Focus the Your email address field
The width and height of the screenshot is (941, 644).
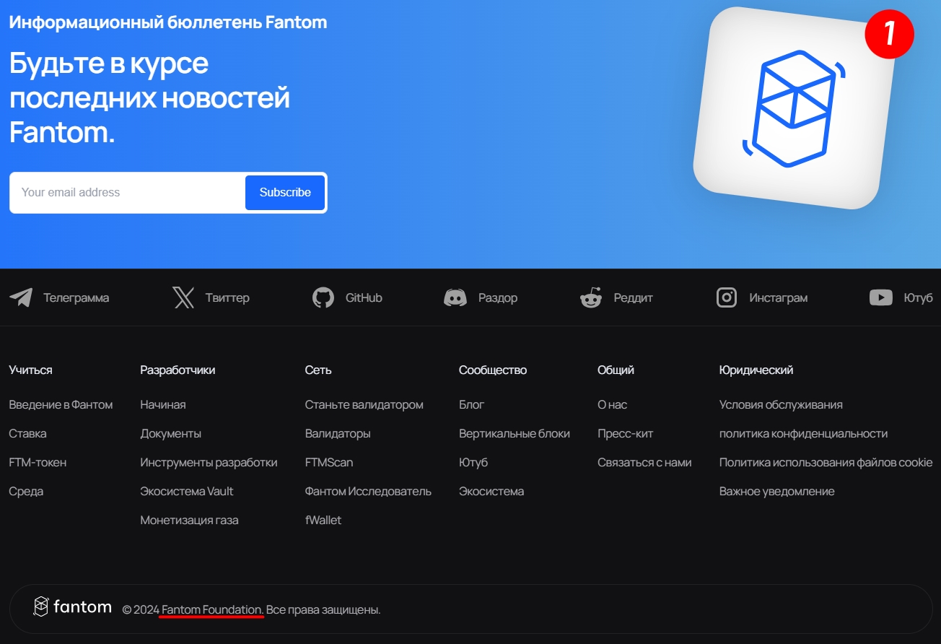[128, 193]
